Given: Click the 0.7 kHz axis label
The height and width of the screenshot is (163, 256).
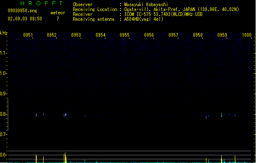Looking at the screenshot, I should tap(3, 134).
